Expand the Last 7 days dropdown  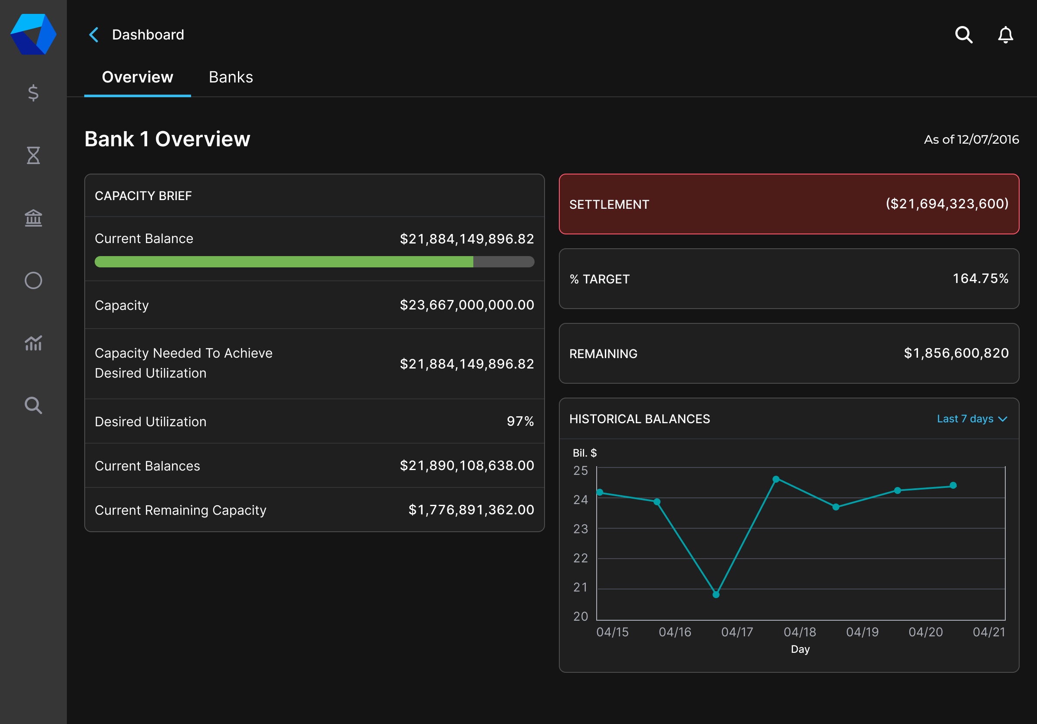tap(966, 419)
